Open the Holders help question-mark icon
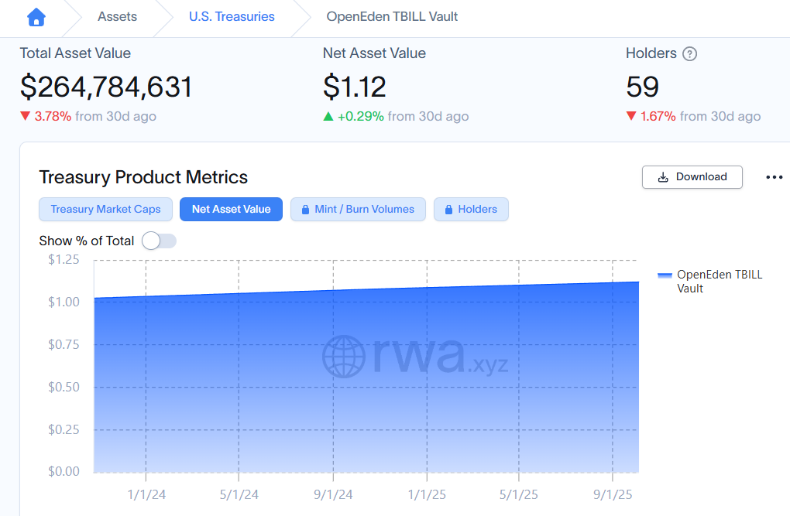Image resolution: width=790 pixels, height=516 pixels. 689,54
